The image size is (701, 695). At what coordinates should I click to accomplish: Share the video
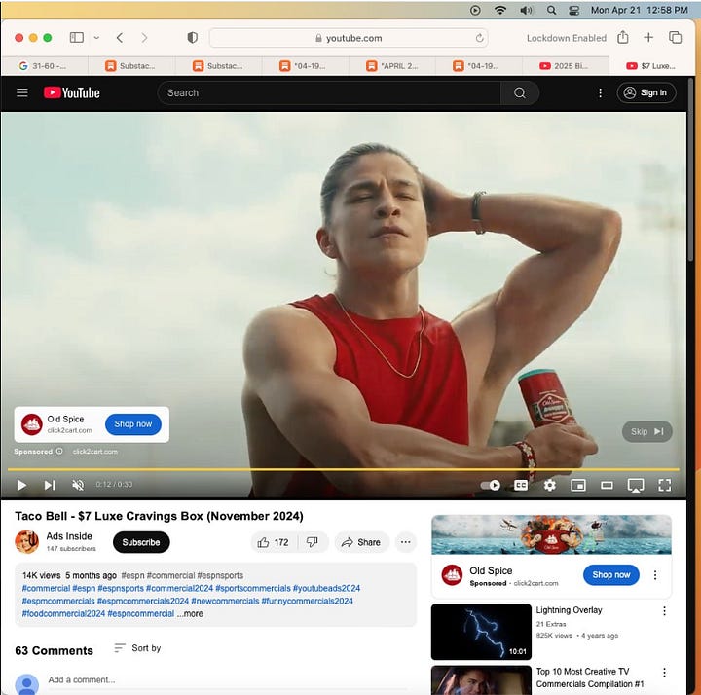pos(361,542)
